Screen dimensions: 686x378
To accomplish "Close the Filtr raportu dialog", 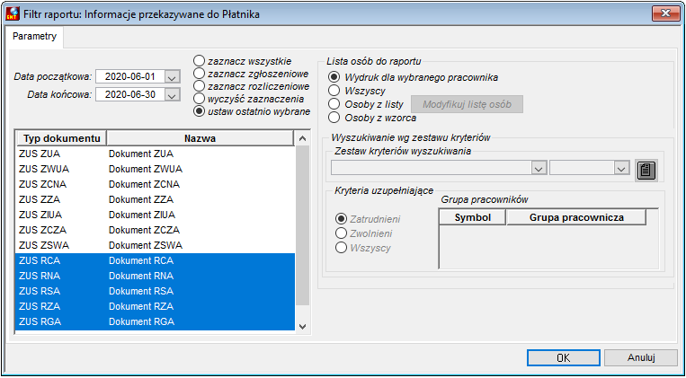I will [x=666, y=13].
